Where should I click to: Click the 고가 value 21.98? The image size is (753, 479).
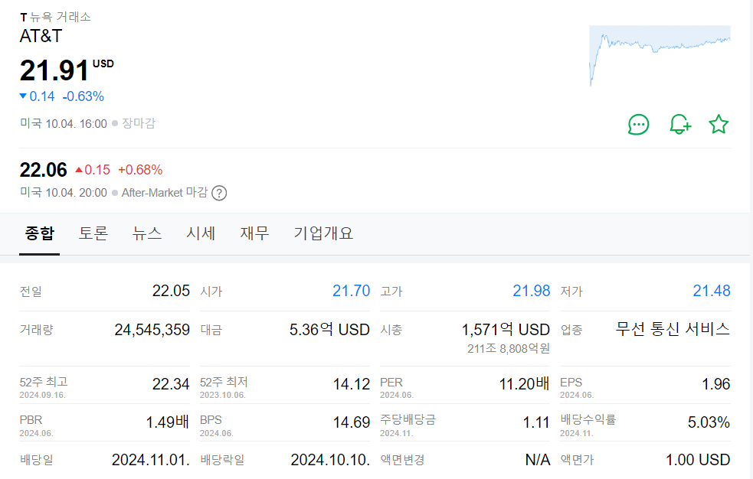tap(531, 291)
